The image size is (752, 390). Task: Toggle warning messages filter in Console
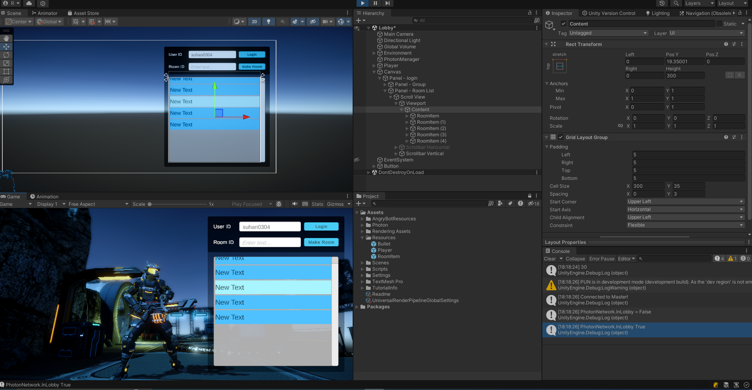pos(732,258)
